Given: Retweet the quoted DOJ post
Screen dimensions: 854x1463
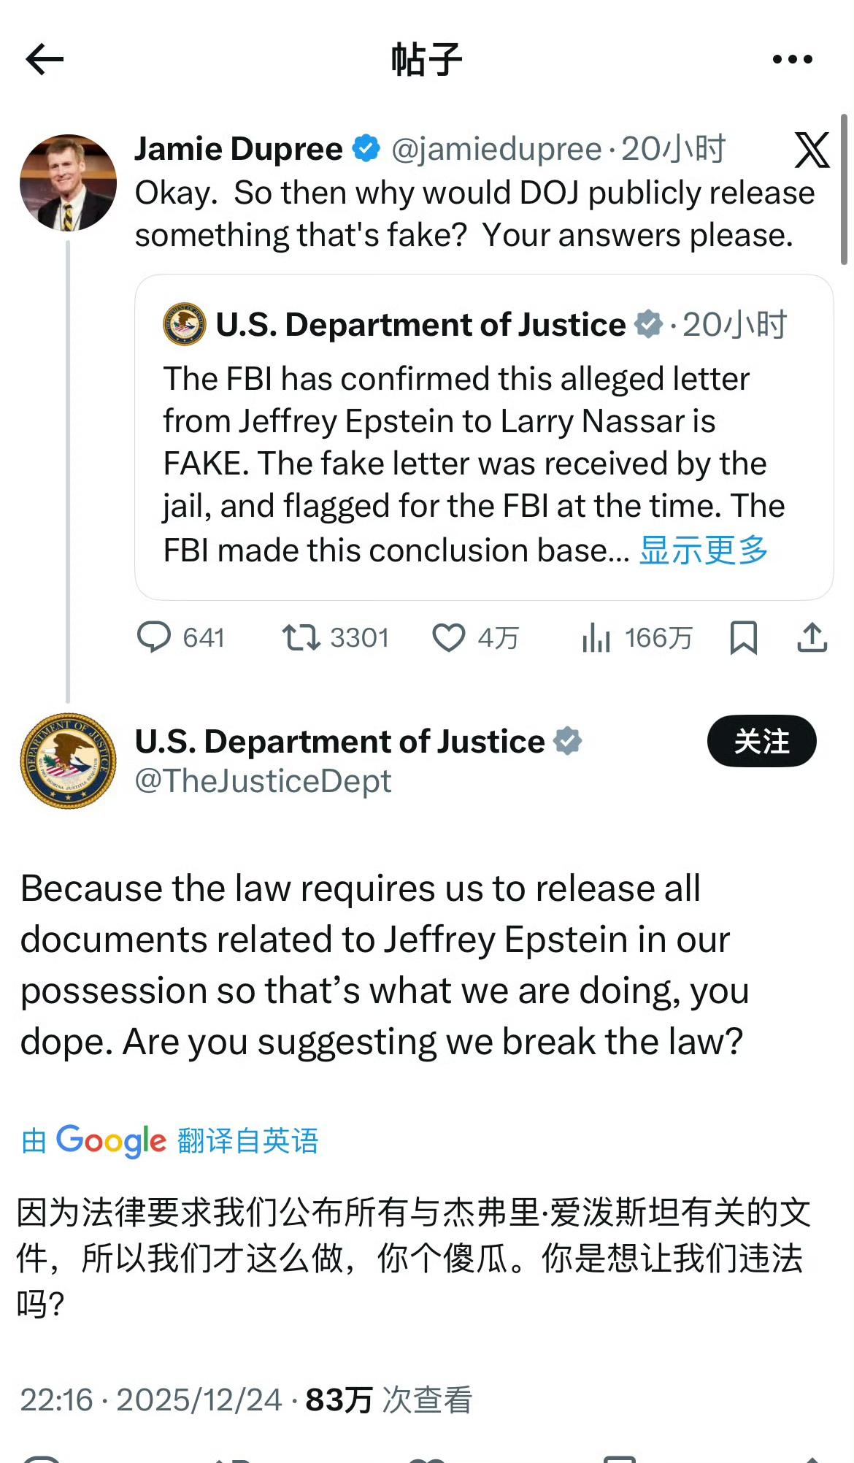Looking at the screenshot, I should [x=303, y=638].
